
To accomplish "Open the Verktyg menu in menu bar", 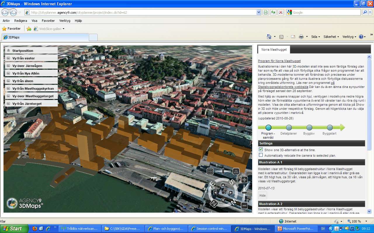I will click(x=65, y=21).
